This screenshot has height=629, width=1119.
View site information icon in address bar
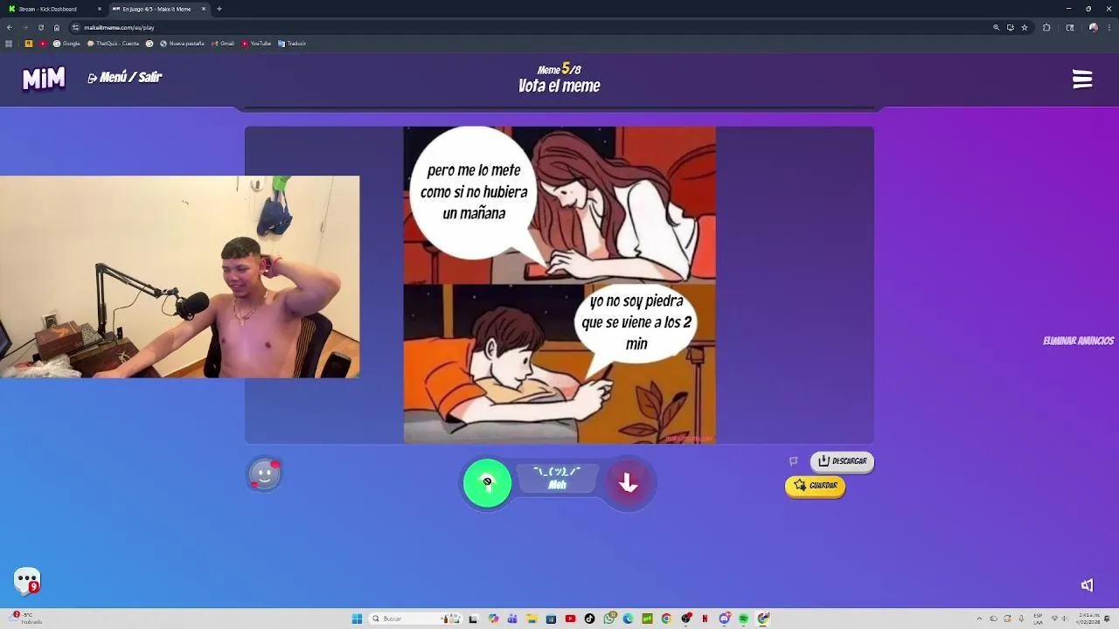tap(75, 27)
